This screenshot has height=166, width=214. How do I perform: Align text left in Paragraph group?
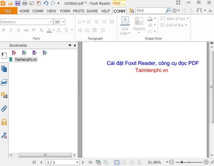[89, 22]
